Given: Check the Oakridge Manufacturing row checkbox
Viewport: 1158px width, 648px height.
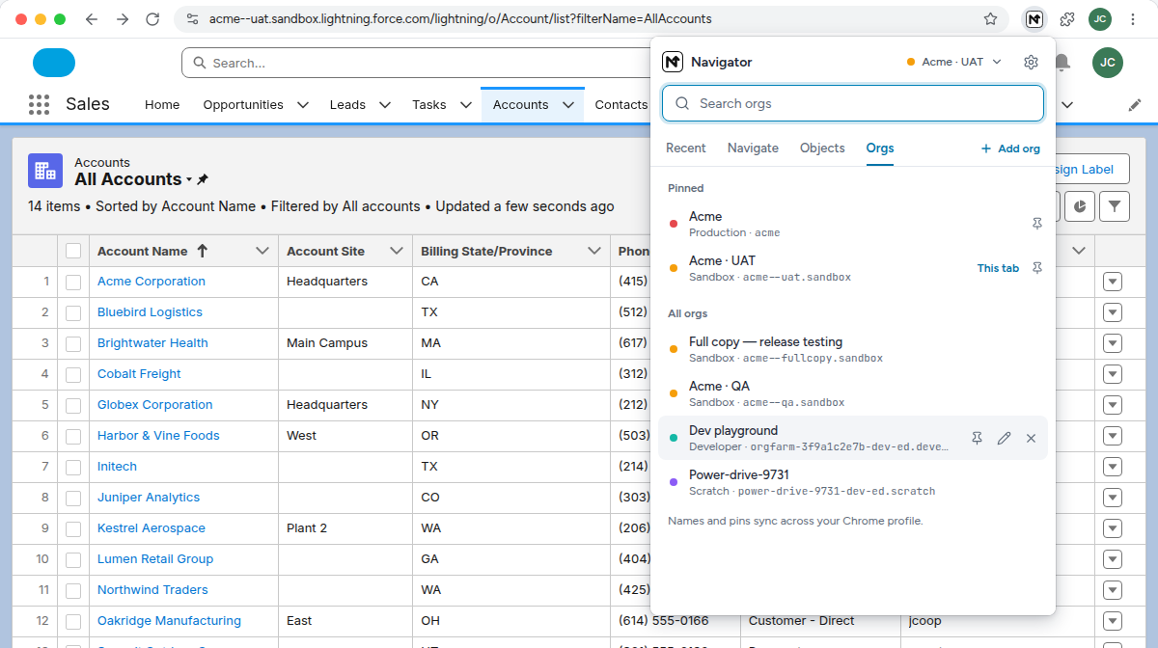Looking at the screenshot, I should [x=73, y=621].
